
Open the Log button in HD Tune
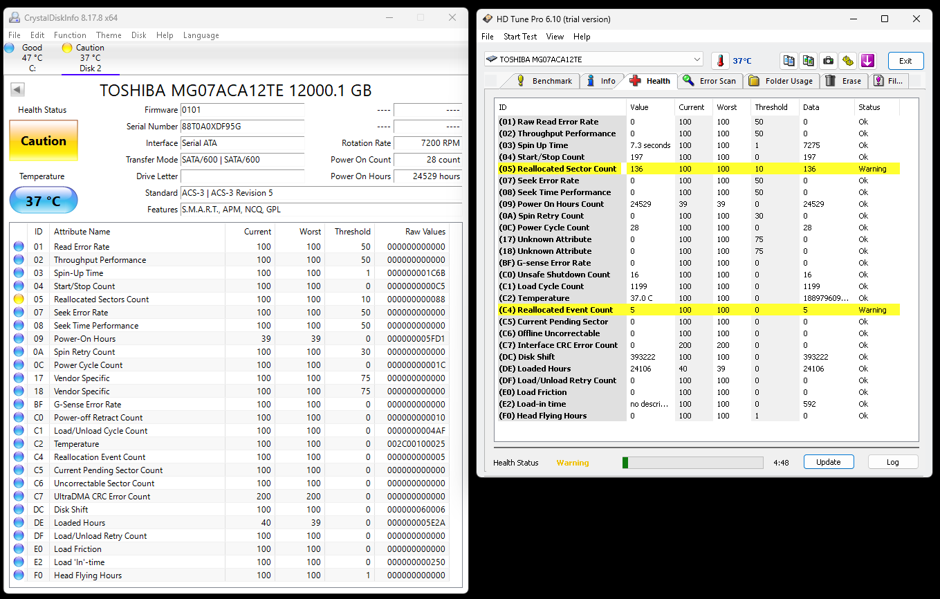[893, 462]
